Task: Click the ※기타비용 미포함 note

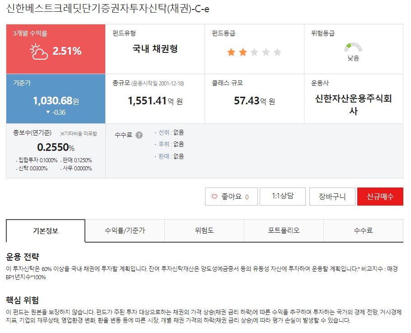Action: click(79, 134)
